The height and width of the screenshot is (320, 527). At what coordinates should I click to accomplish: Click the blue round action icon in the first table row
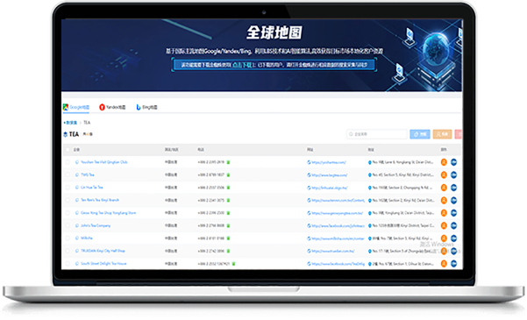click(x=453, y=162)
